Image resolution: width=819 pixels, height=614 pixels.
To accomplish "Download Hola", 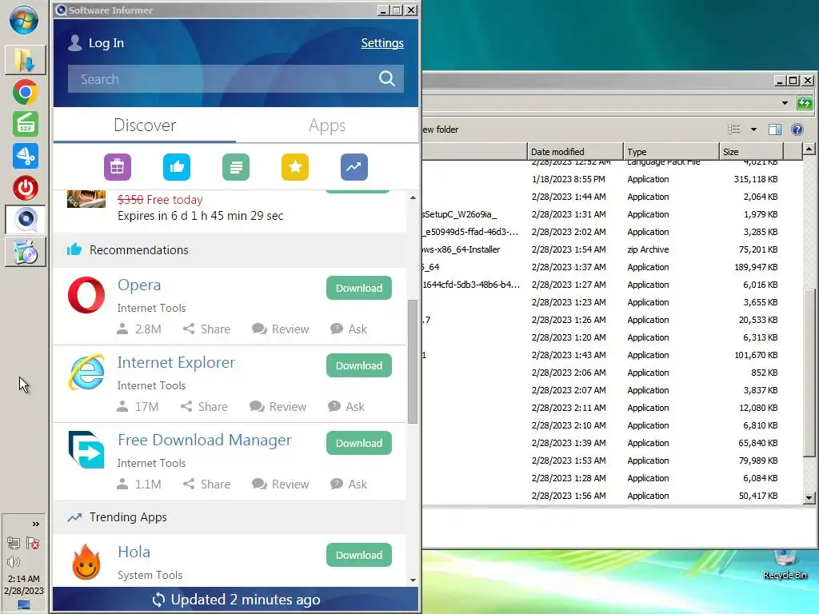I will [x=359, y=555].
